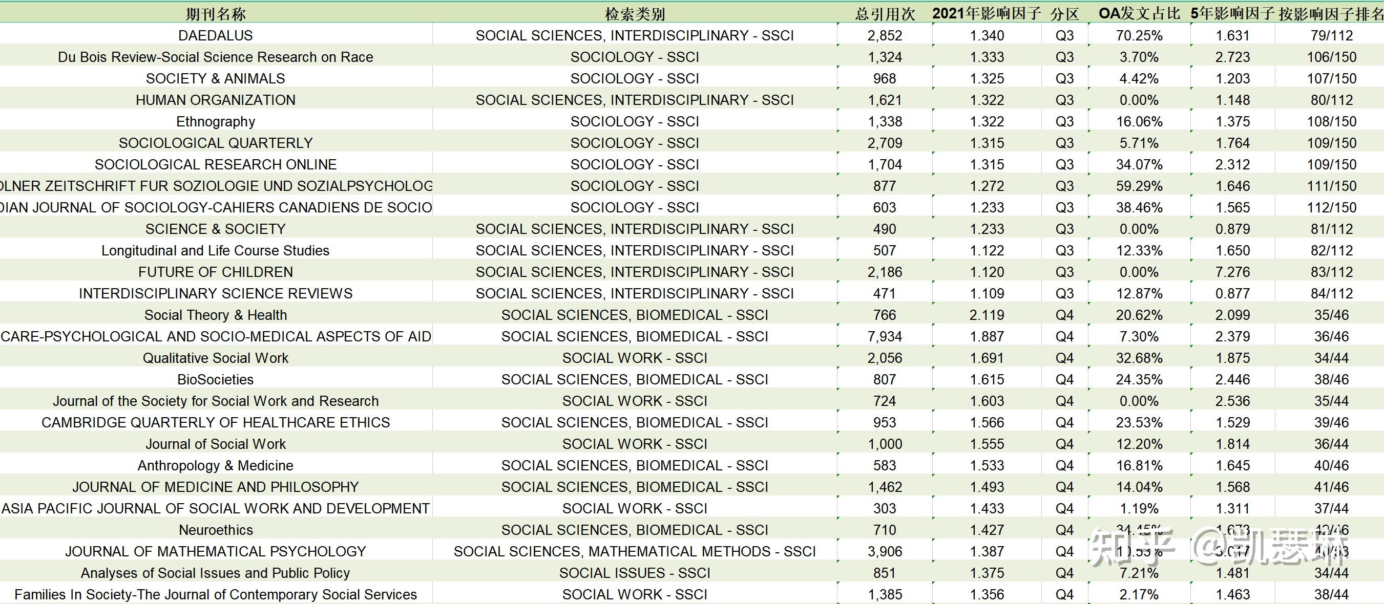Viewport: 1384px width, 604px height.
Task: Click the 2.119 impact factor cell
Action: 987,315
